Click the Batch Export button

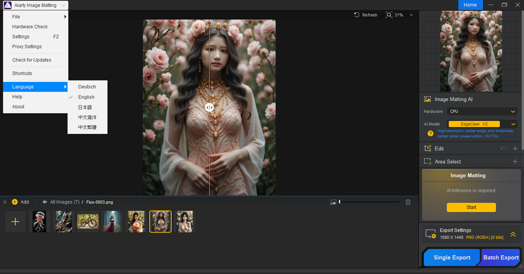pyautogui.click(x=500, y=258)
